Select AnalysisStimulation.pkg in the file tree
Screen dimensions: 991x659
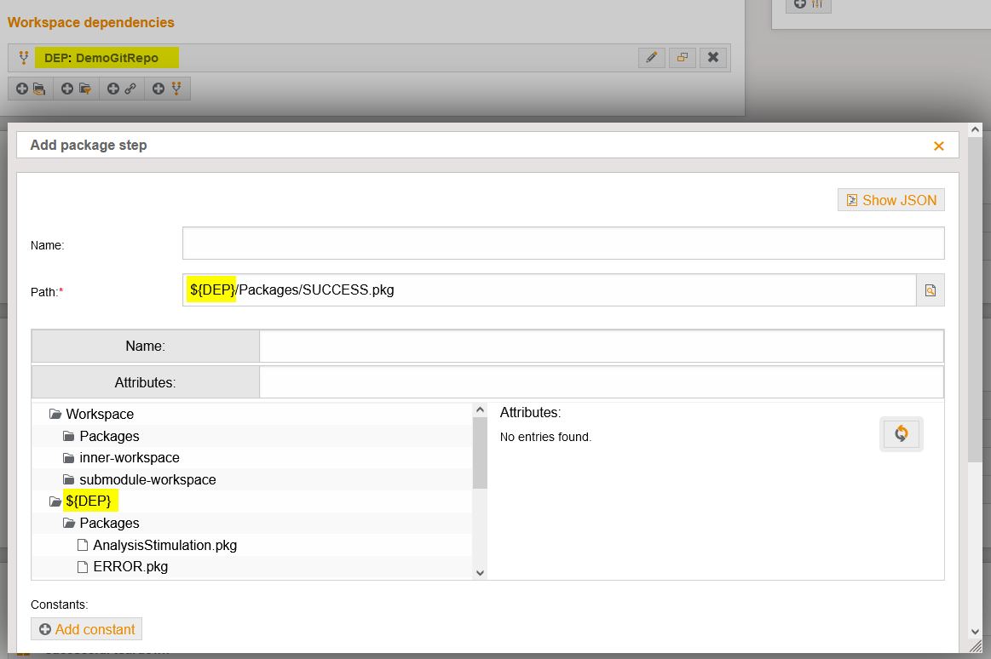click(x=163, y=544)
